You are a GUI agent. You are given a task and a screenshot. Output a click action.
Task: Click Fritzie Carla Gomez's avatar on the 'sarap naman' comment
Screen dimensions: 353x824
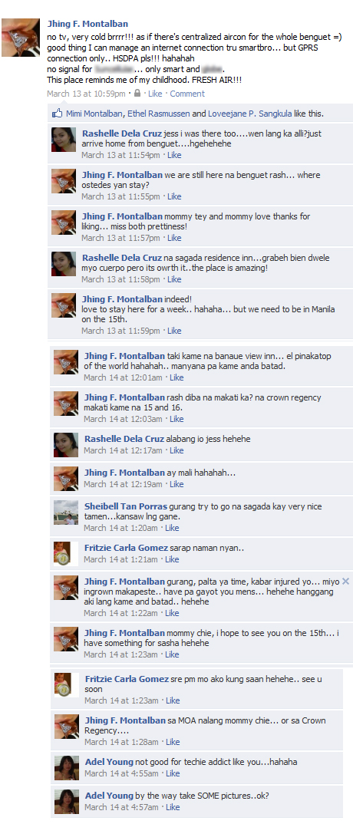66,553
